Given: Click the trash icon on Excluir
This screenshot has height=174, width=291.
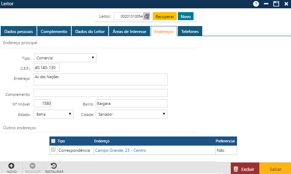Looking at the screenshot, I should pos(236,169).
